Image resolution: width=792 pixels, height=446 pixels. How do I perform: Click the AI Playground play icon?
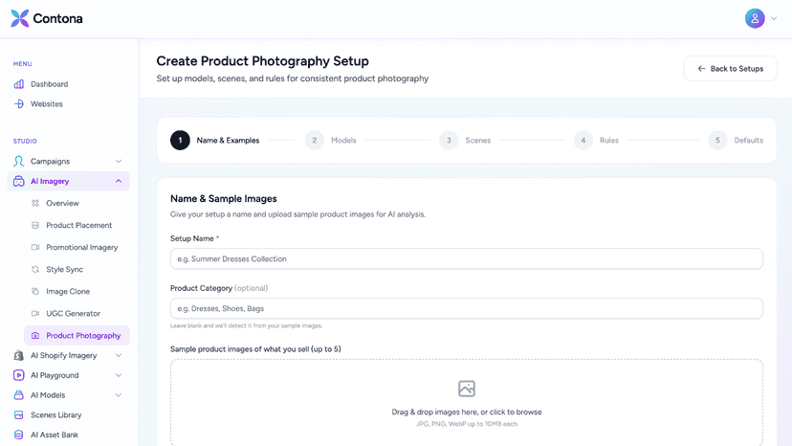(x=19, y=375)
